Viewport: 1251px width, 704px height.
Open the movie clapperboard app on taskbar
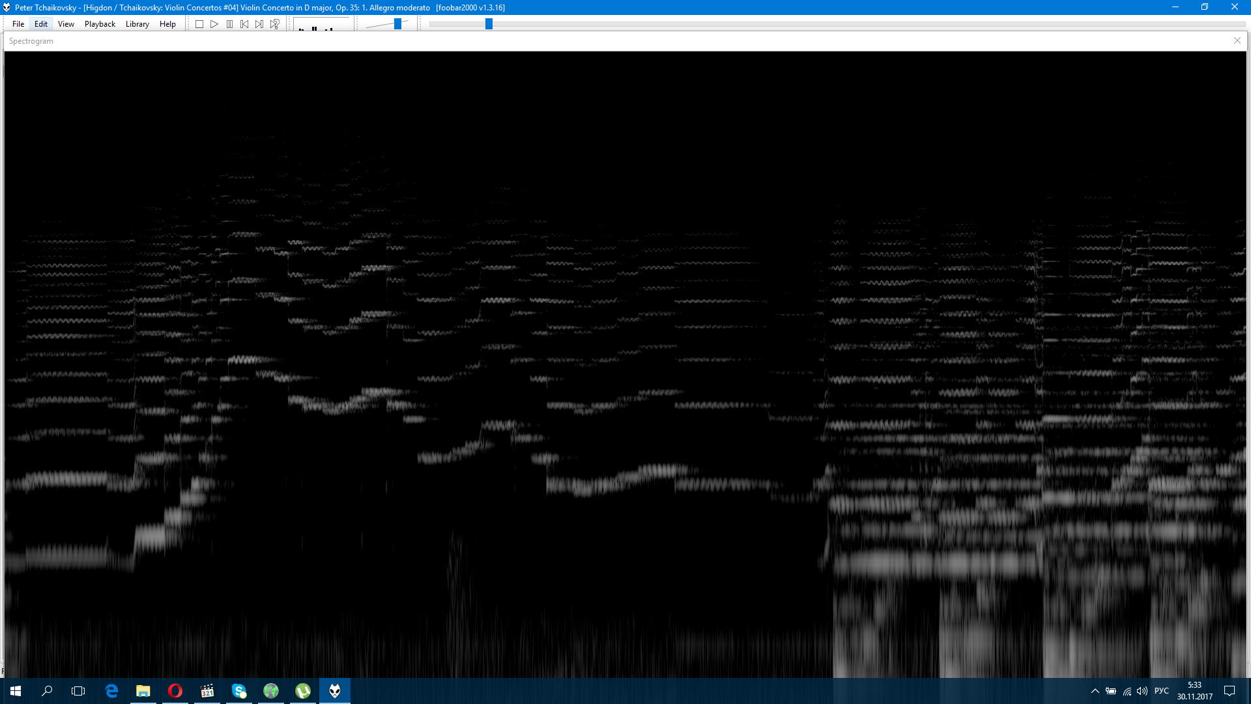tap(207, 691)
